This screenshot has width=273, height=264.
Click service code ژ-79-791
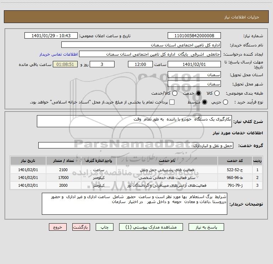(235, 186)
